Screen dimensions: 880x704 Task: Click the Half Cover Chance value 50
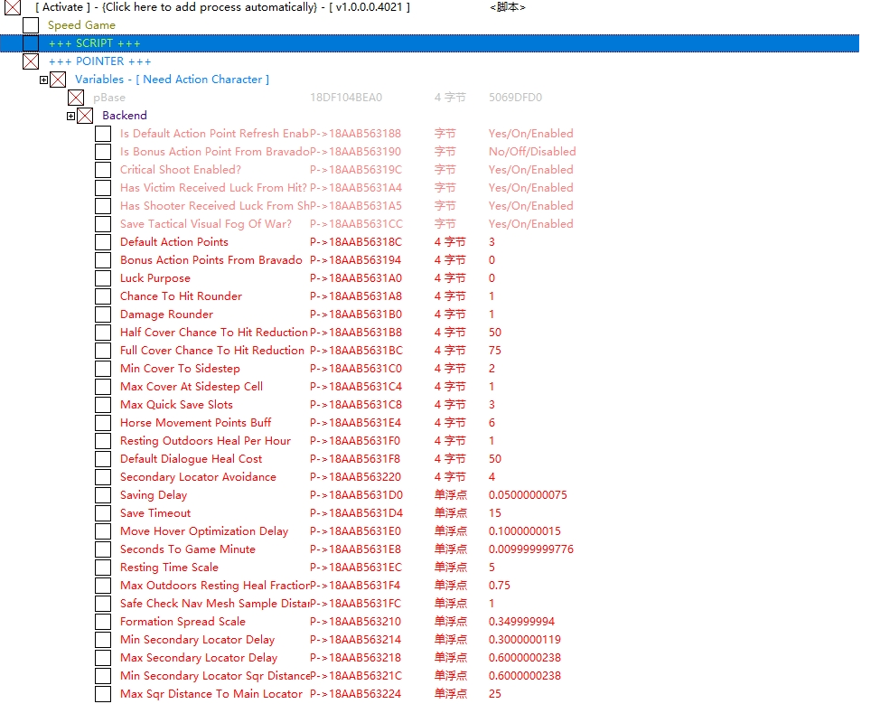click(495, 333)
